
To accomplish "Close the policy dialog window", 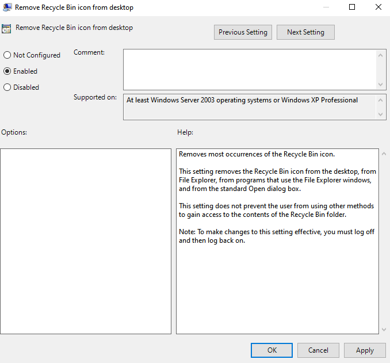I will (x=378, y=7).
